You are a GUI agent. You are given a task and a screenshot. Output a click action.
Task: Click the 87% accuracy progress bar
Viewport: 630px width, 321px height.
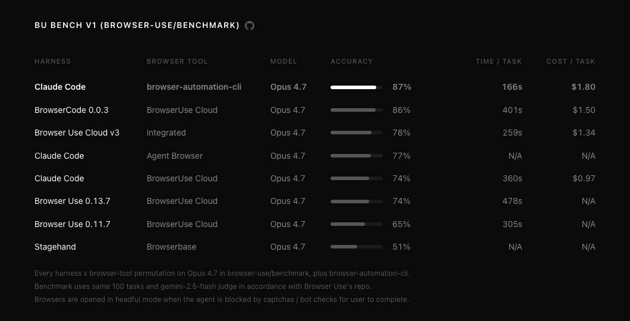tap(357, 87)
